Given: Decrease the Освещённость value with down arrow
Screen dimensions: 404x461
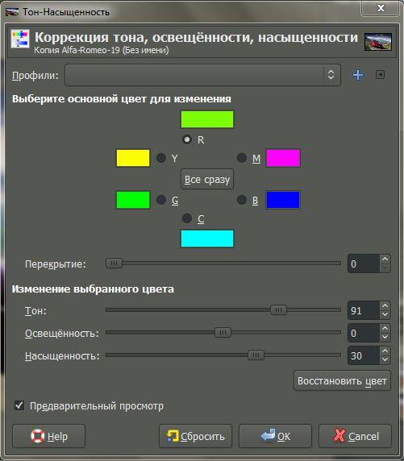Looking at the screenshot, I should [385, 337].
